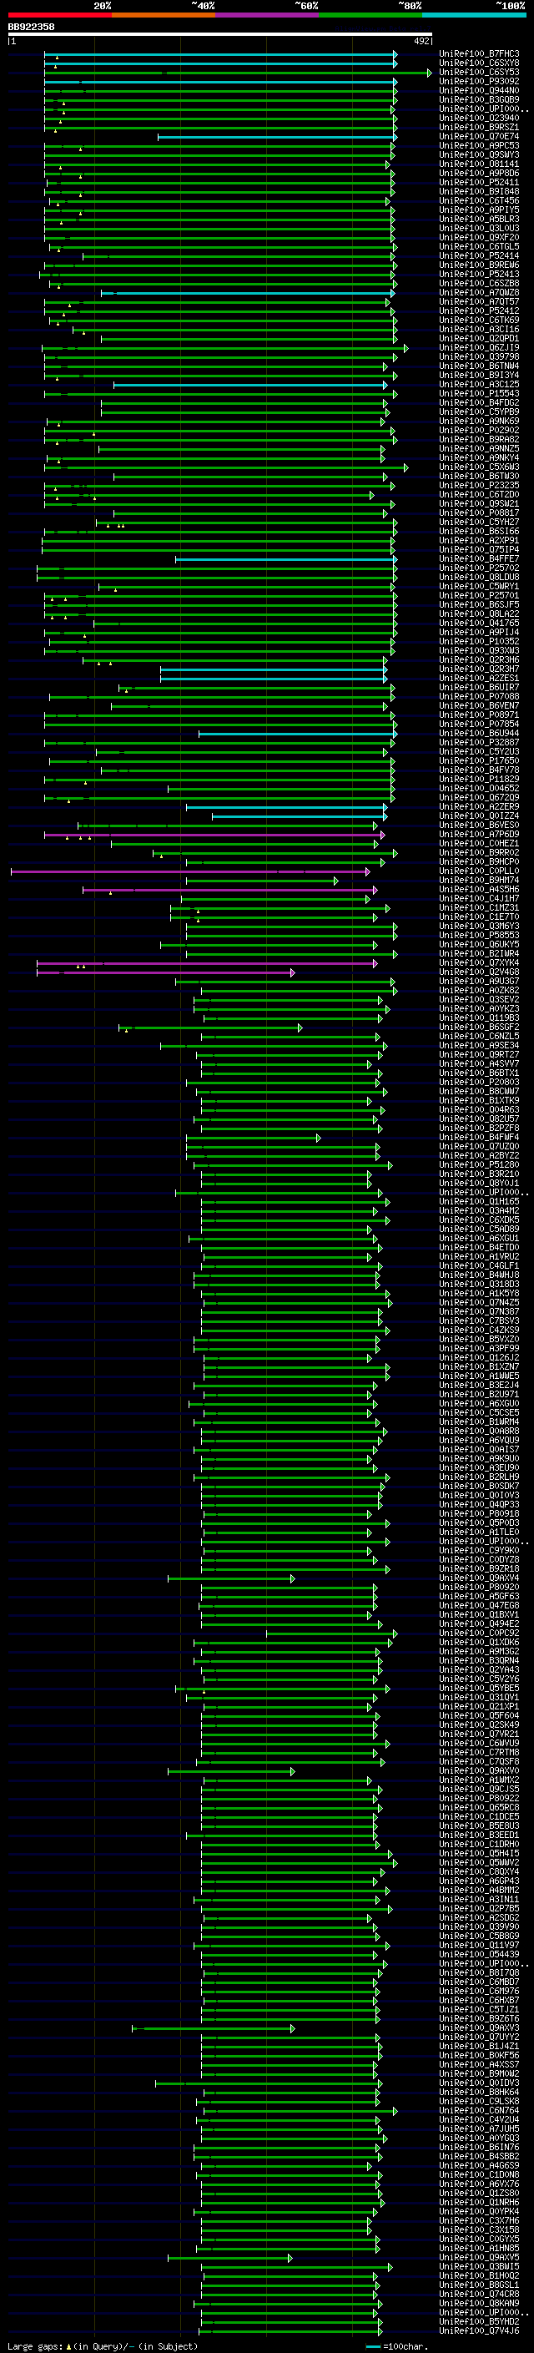The image size is (534, 2353).
Task: Select label UniRef100_P20803
Action: coord(479,1083)
